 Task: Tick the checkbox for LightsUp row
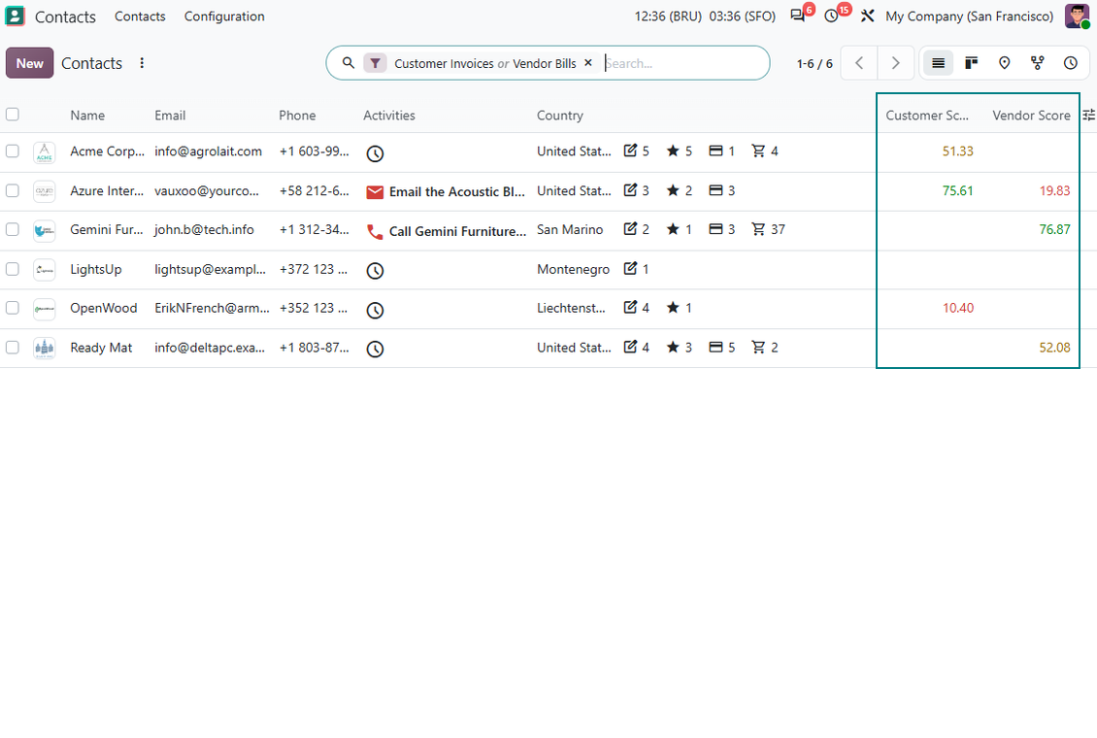tap(13, 269)
